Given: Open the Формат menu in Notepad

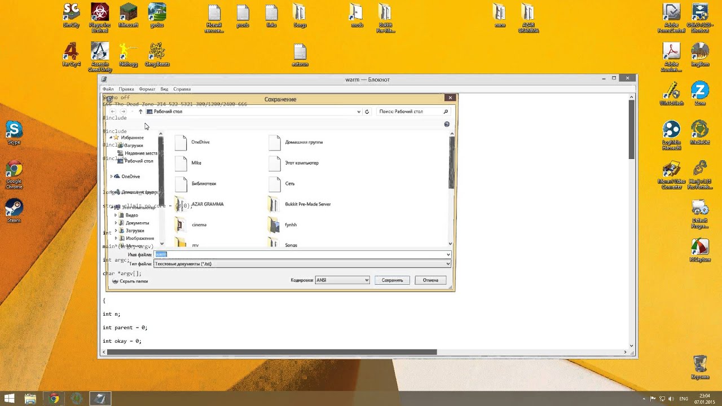Looking at the screenshot, I should pos(147,89).
